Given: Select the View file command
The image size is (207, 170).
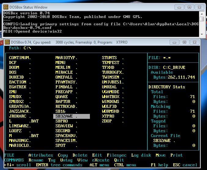Looking at the screenshot, I should (x=82, y=160).
